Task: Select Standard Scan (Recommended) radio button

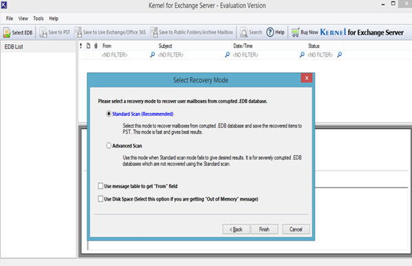Action: (x=109, y=114)
